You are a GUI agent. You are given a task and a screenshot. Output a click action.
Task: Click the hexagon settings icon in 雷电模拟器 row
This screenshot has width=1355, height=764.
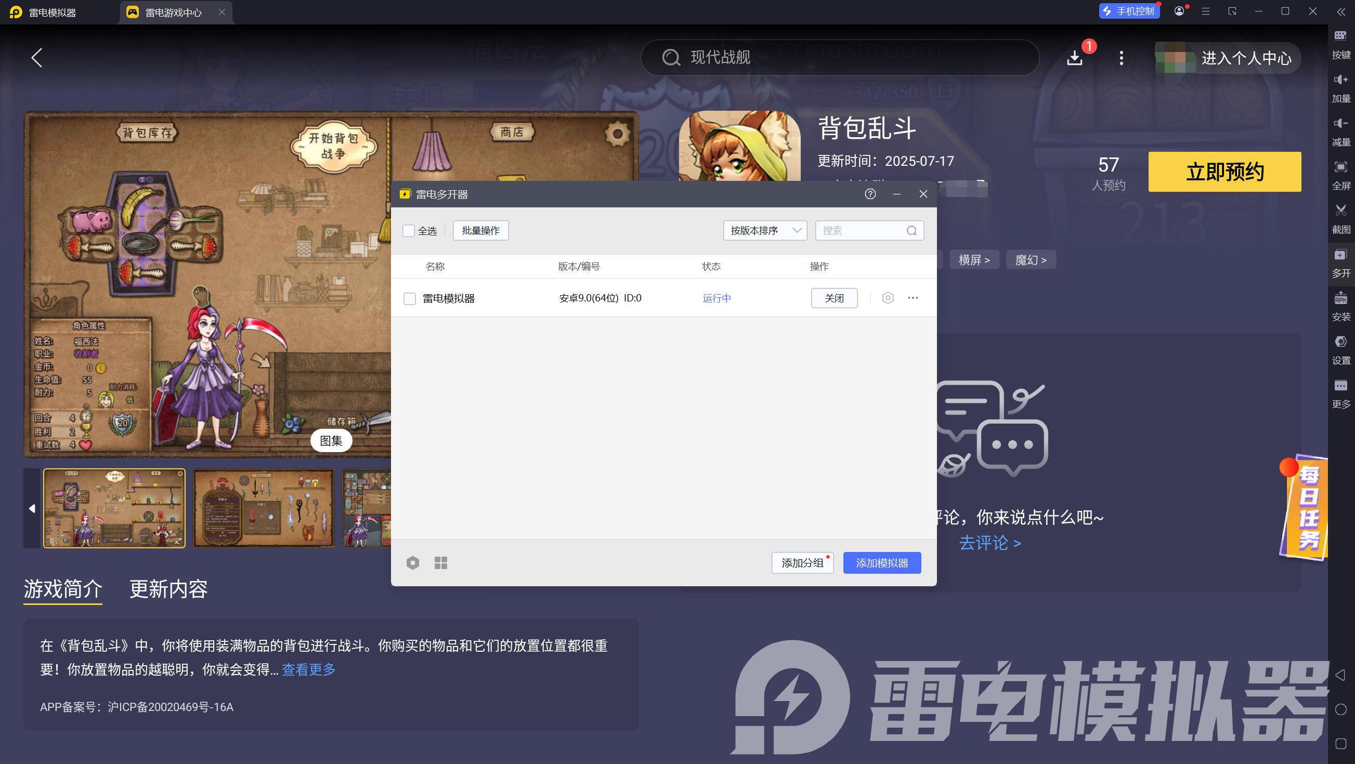[888, 298]
